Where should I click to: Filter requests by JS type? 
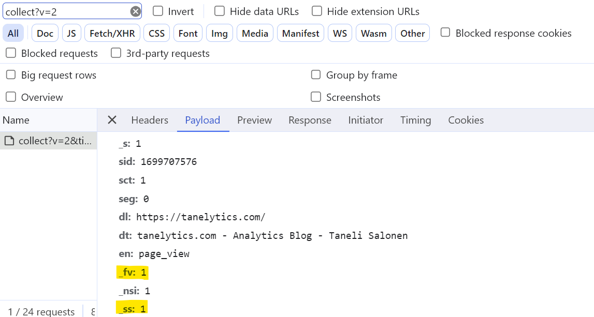click(x=71, y=33)
